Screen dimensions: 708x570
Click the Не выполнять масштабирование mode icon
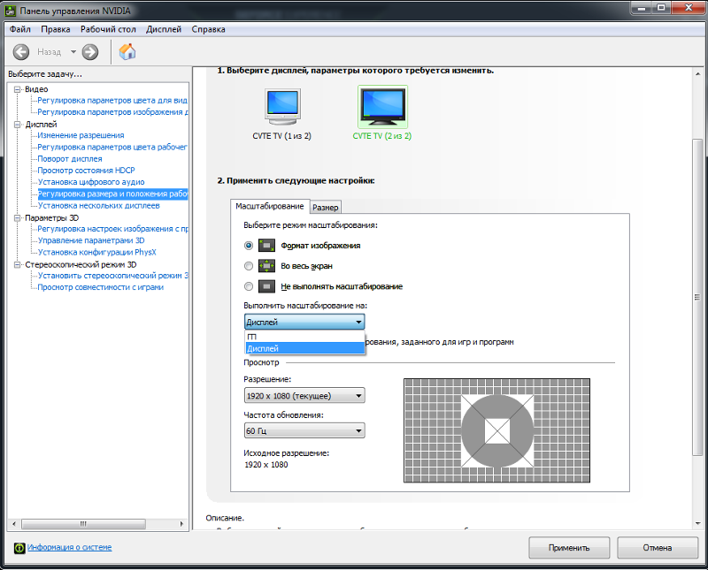[266, 286]
